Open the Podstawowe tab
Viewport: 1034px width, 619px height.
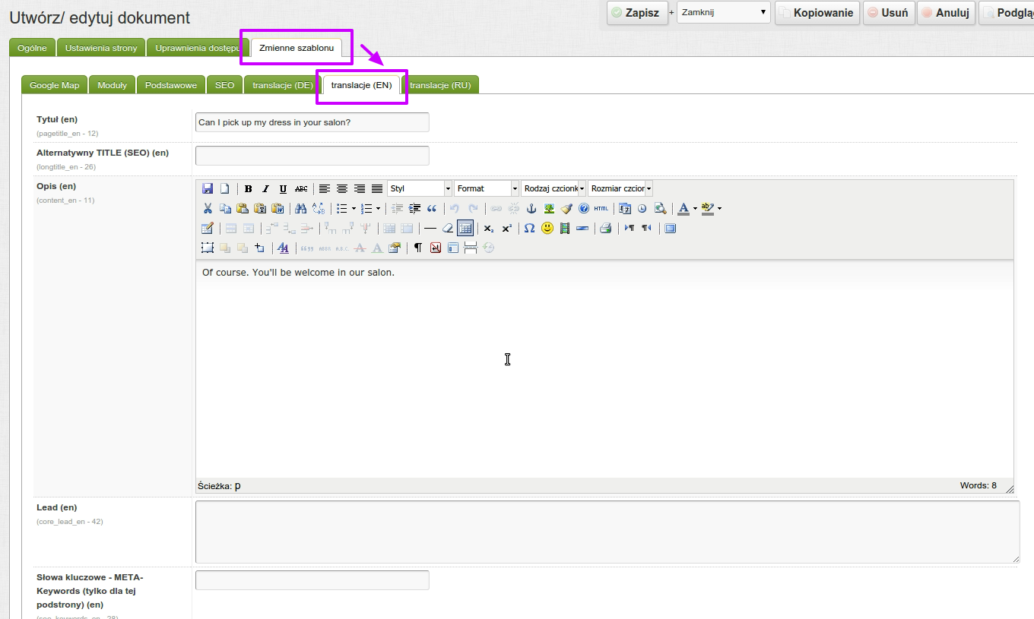click(171, 85)
